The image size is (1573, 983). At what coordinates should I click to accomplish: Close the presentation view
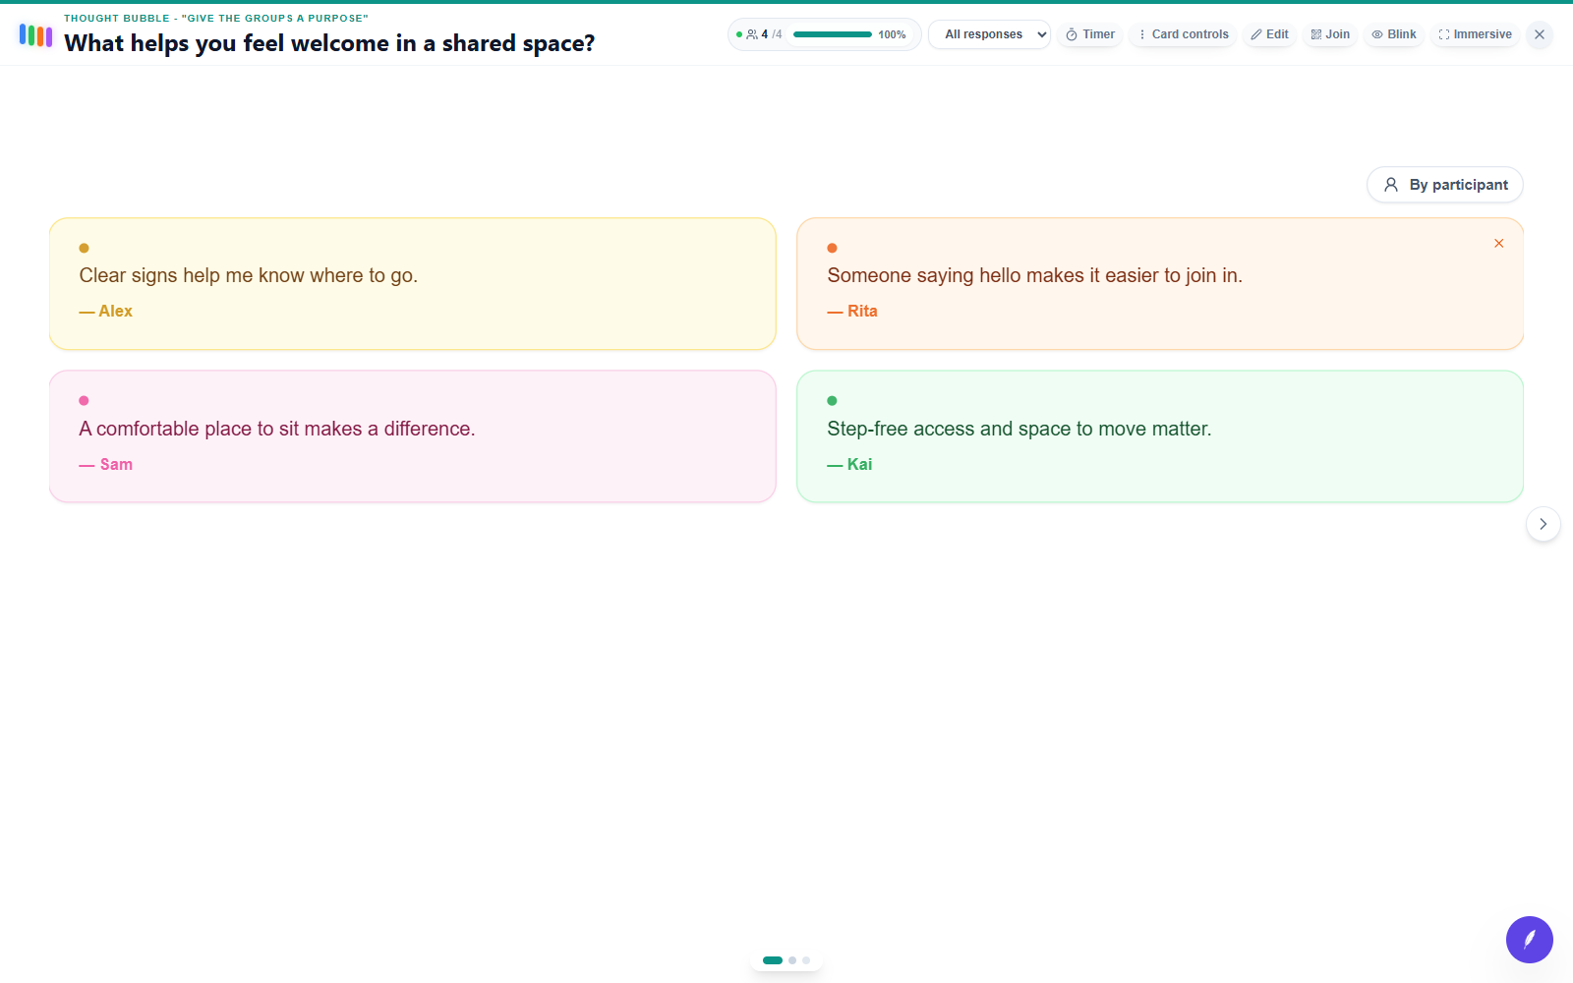pyautogui.click(x=1540, y=34)
